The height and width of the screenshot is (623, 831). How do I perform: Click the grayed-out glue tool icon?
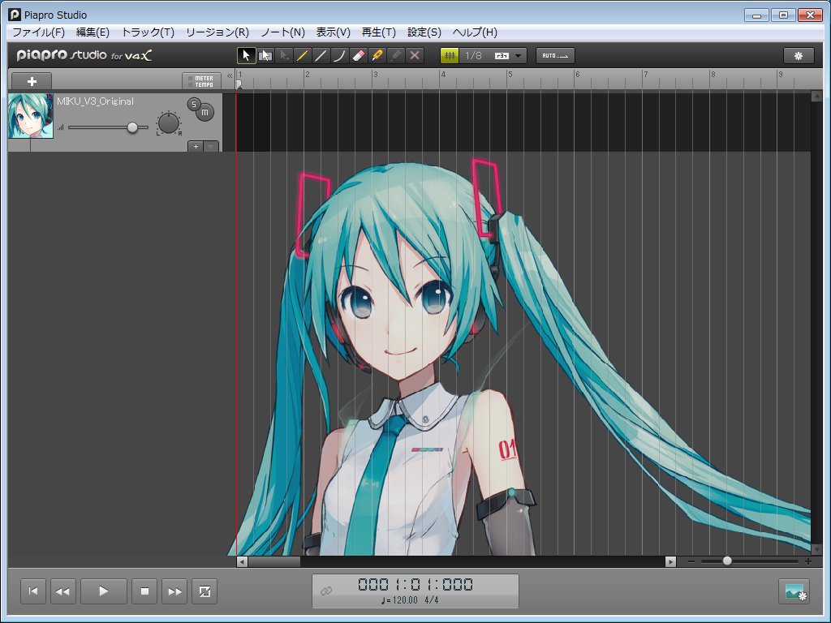click(x=396, y=56)
